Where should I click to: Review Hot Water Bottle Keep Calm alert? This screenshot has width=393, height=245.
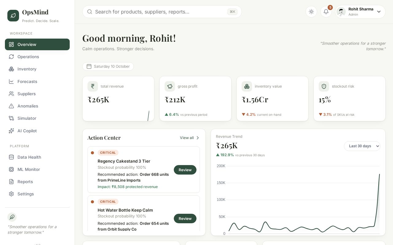tap(185, 218)
